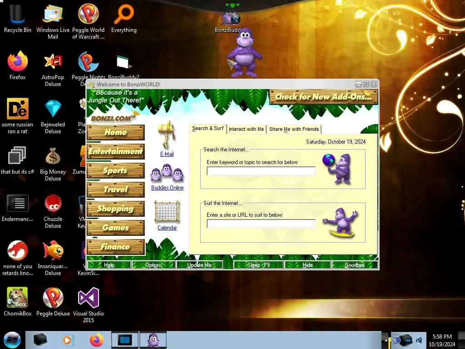Open media player taskbar icon

coord(67,340)
